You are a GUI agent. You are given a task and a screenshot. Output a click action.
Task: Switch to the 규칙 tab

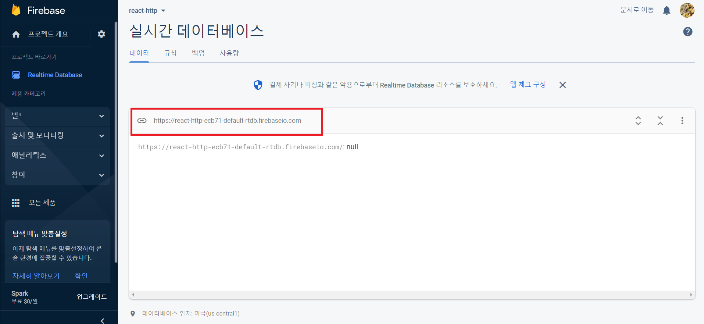(x=170, y=53)
